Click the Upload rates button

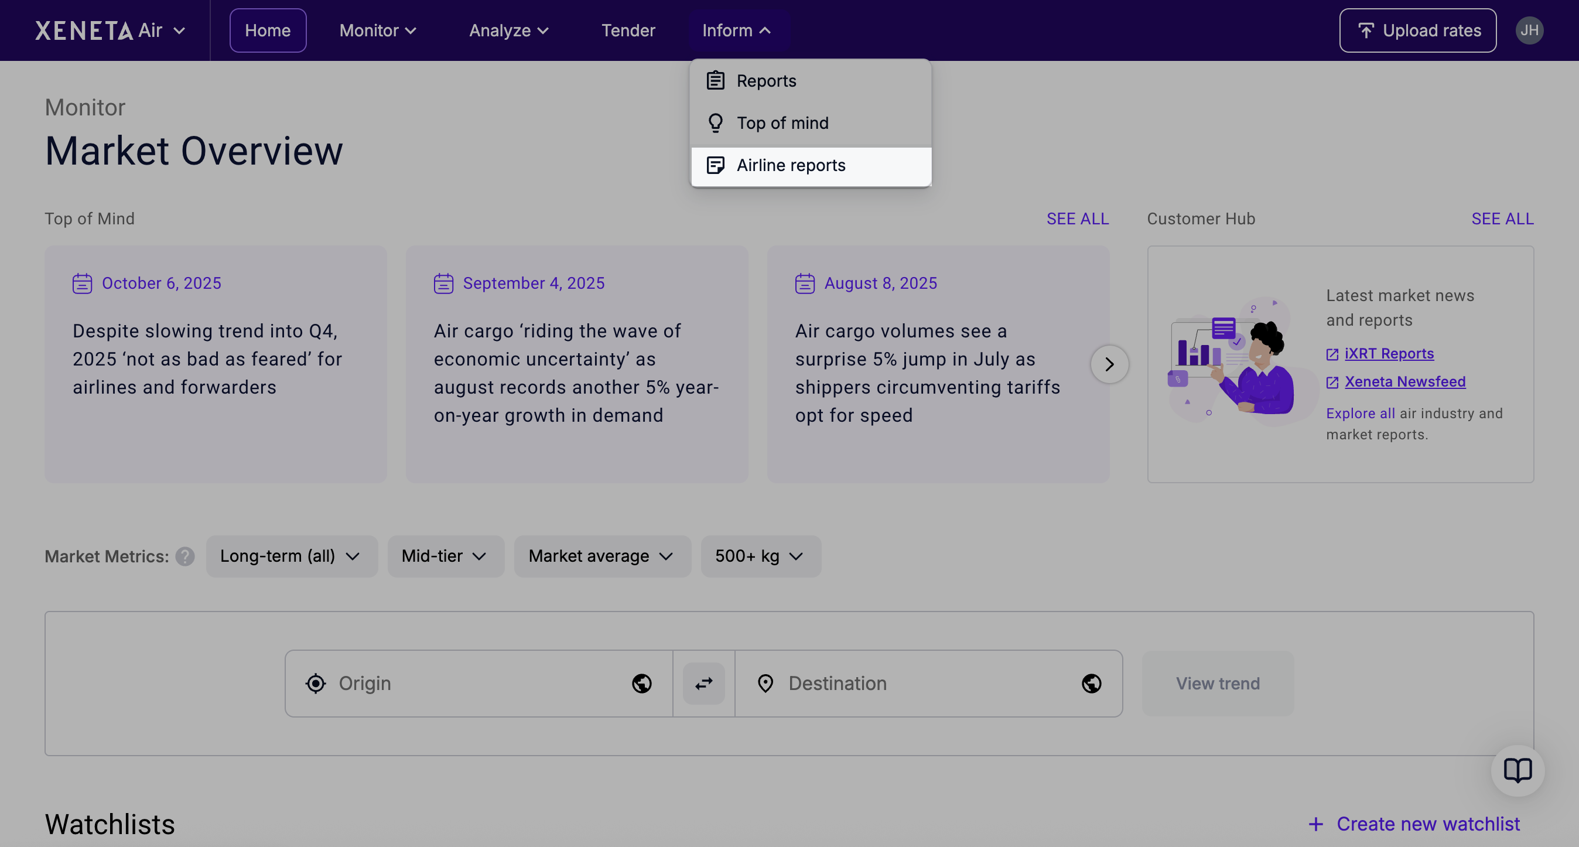[1417, 30]
